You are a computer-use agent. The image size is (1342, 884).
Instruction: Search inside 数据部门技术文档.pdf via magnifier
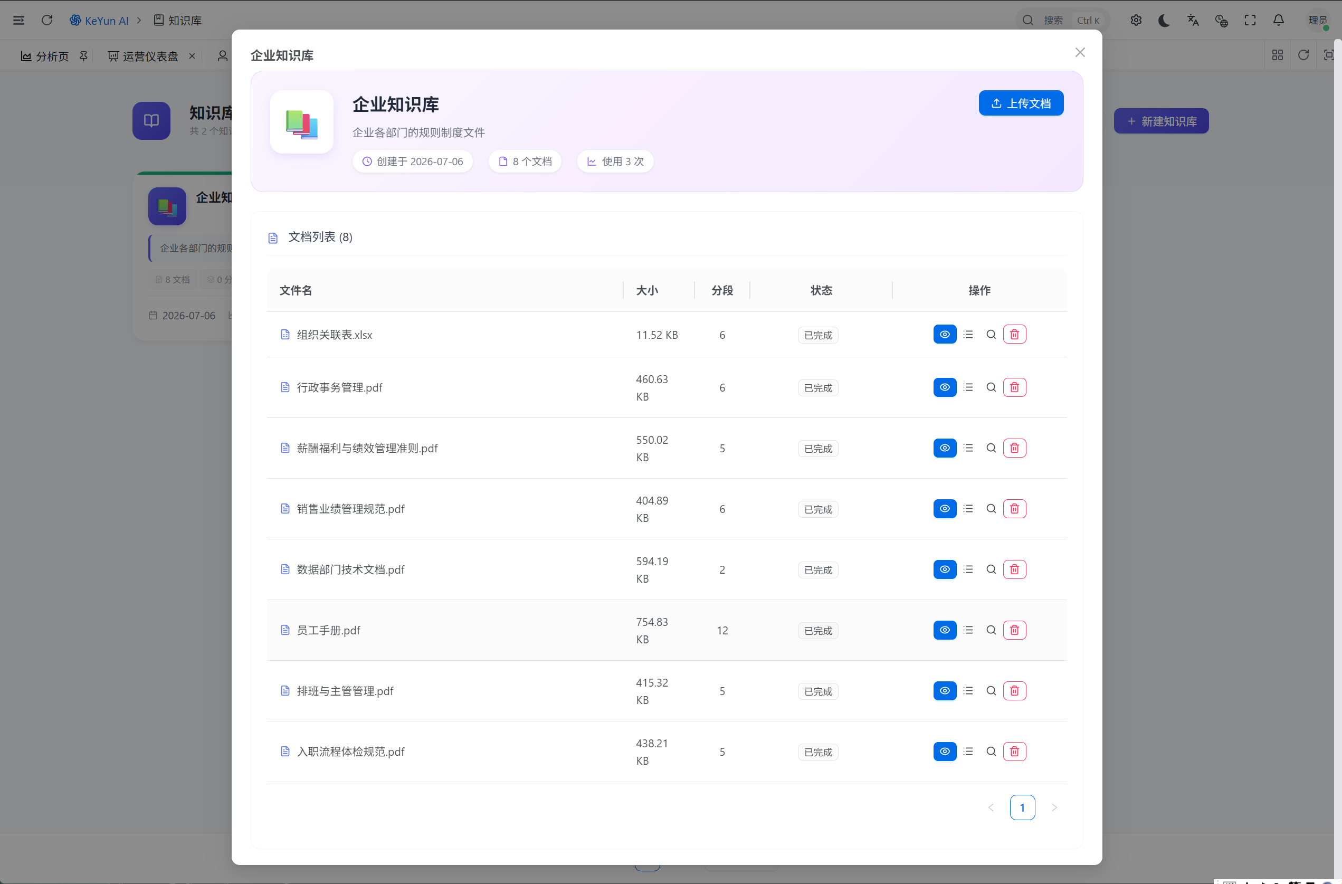click(x=991, y=569)
